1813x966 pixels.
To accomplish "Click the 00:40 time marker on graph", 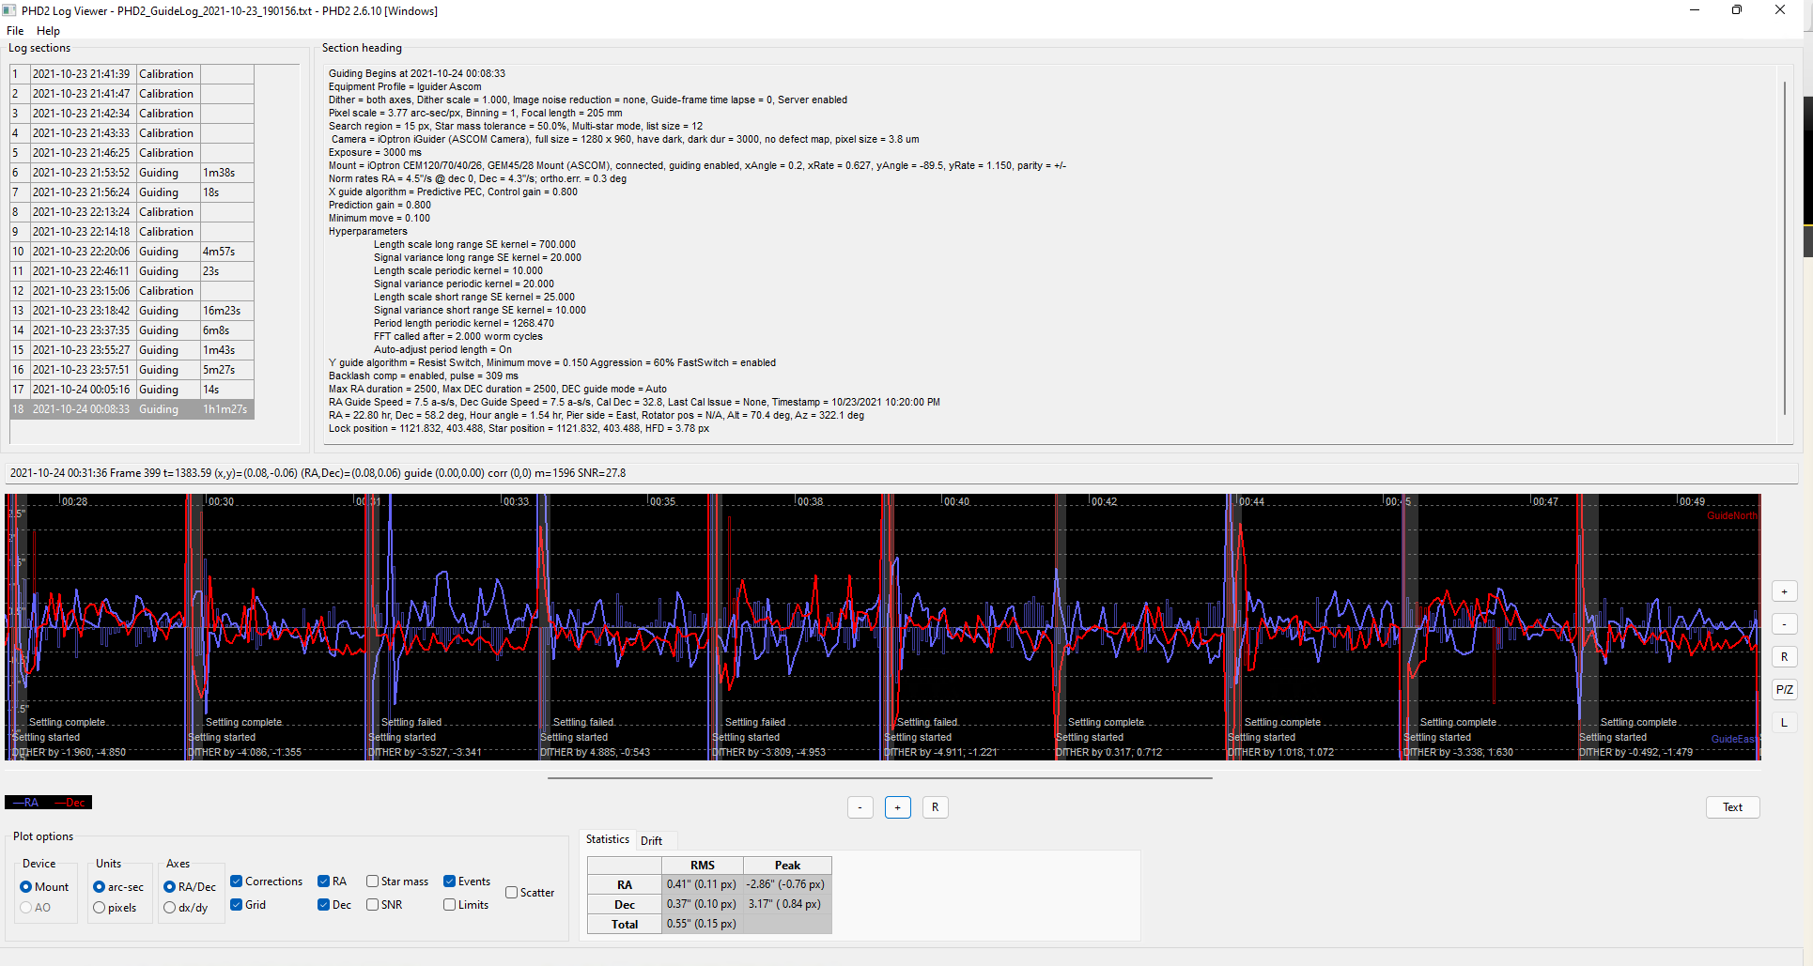I will point(956,502).
